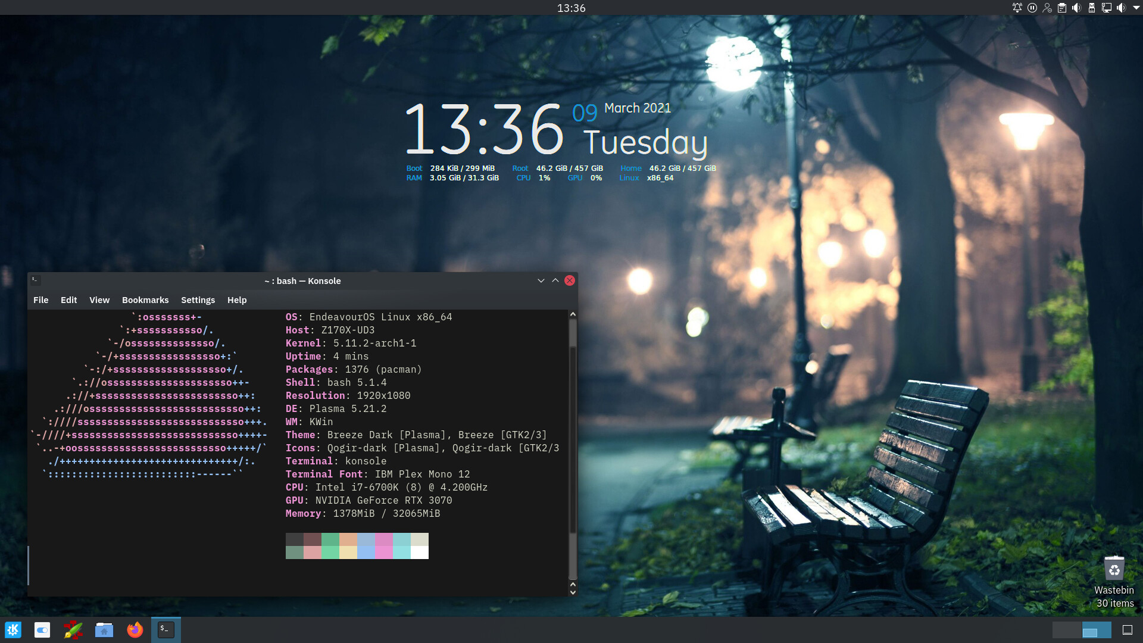
Task: Click the 'Kernel: 5.11.2-arch1-1' line
Action: click(x=351, y=344)
